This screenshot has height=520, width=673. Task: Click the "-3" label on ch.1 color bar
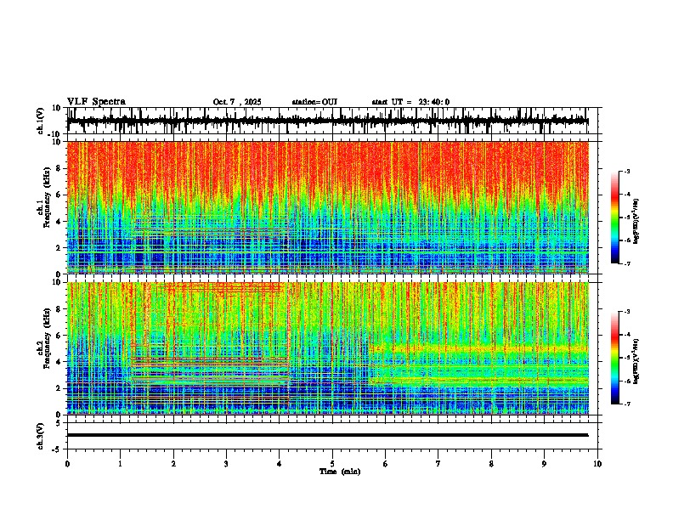(x=626, y=171)
